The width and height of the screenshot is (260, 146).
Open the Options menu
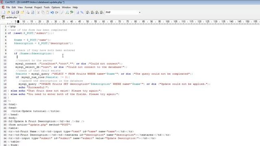56,7
